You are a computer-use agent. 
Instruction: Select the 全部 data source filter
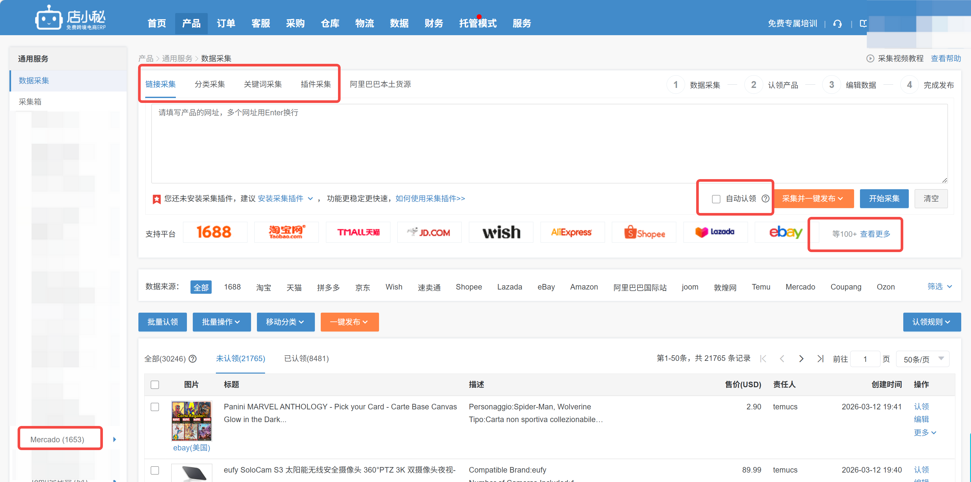tap(201, 287)
